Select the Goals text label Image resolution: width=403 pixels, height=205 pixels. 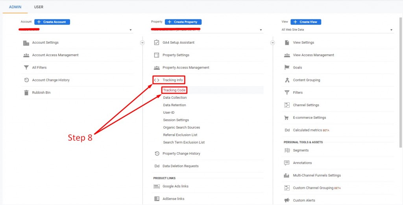(x=298, y=68)
